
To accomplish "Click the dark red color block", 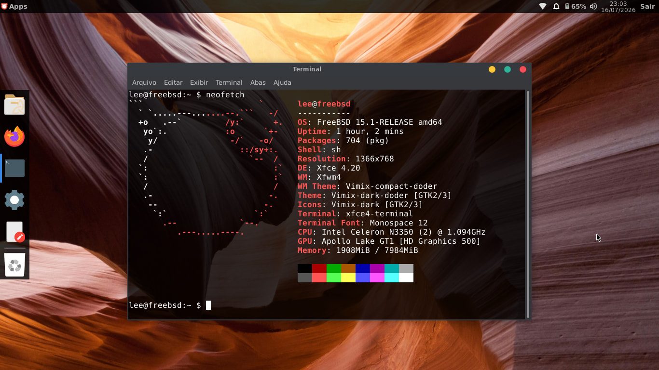I will [x=319, y=268].
